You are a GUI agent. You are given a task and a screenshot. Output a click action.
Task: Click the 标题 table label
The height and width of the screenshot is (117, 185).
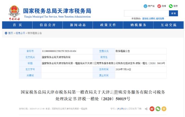point(30,63)
